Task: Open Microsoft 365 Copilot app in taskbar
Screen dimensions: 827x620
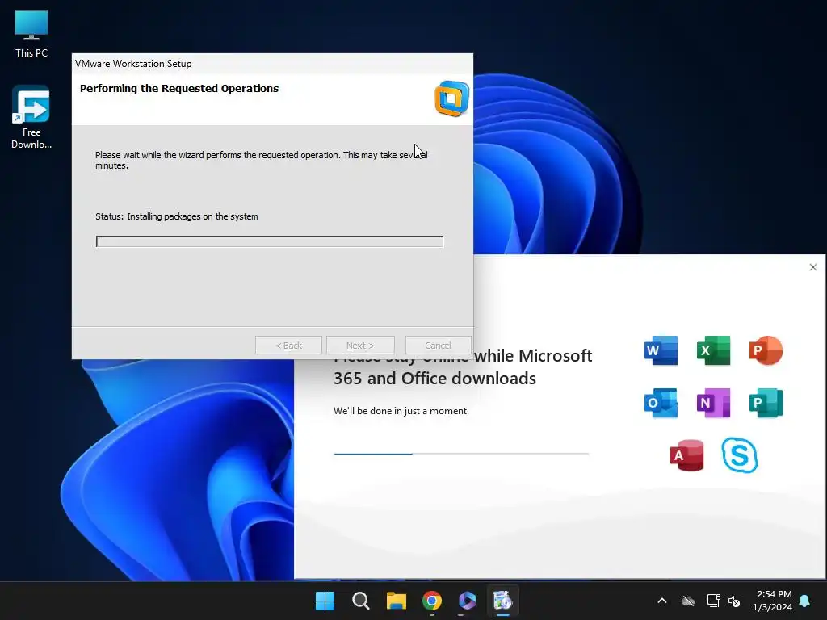Action: click(x=468, y=601)
